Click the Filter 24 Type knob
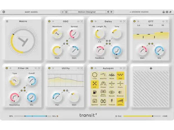The height and width of the screenshot is (130, 174). tap(14, 81)
